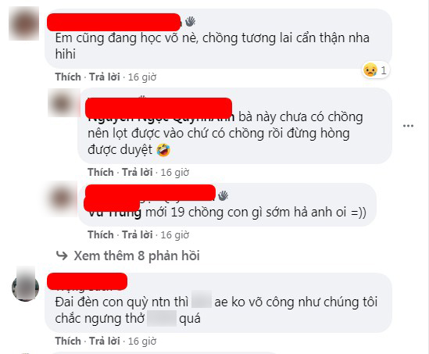Click the laughing emoji in the reply
The height and width of the screenshot is (354, 429).
pos(163,150)
